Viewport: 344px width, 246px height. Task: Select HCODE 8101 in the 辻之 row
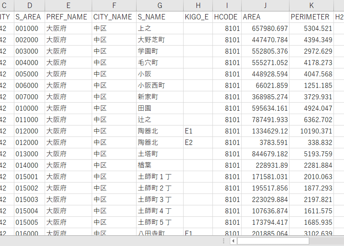tap(227, 120)
